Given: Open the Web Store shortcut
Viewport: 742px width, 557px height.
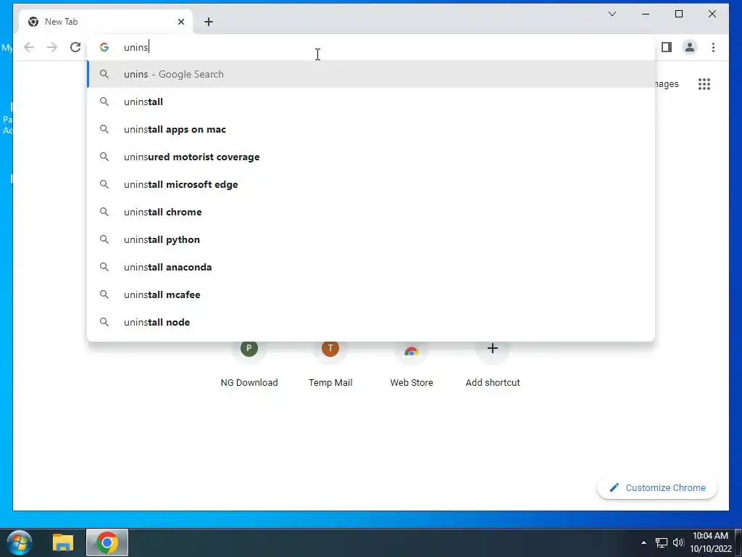Looking at the screenshot, I should coord(412,365).
